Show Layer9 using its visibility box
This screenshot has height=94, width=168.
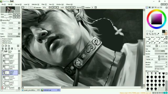(x=4, y=82)
